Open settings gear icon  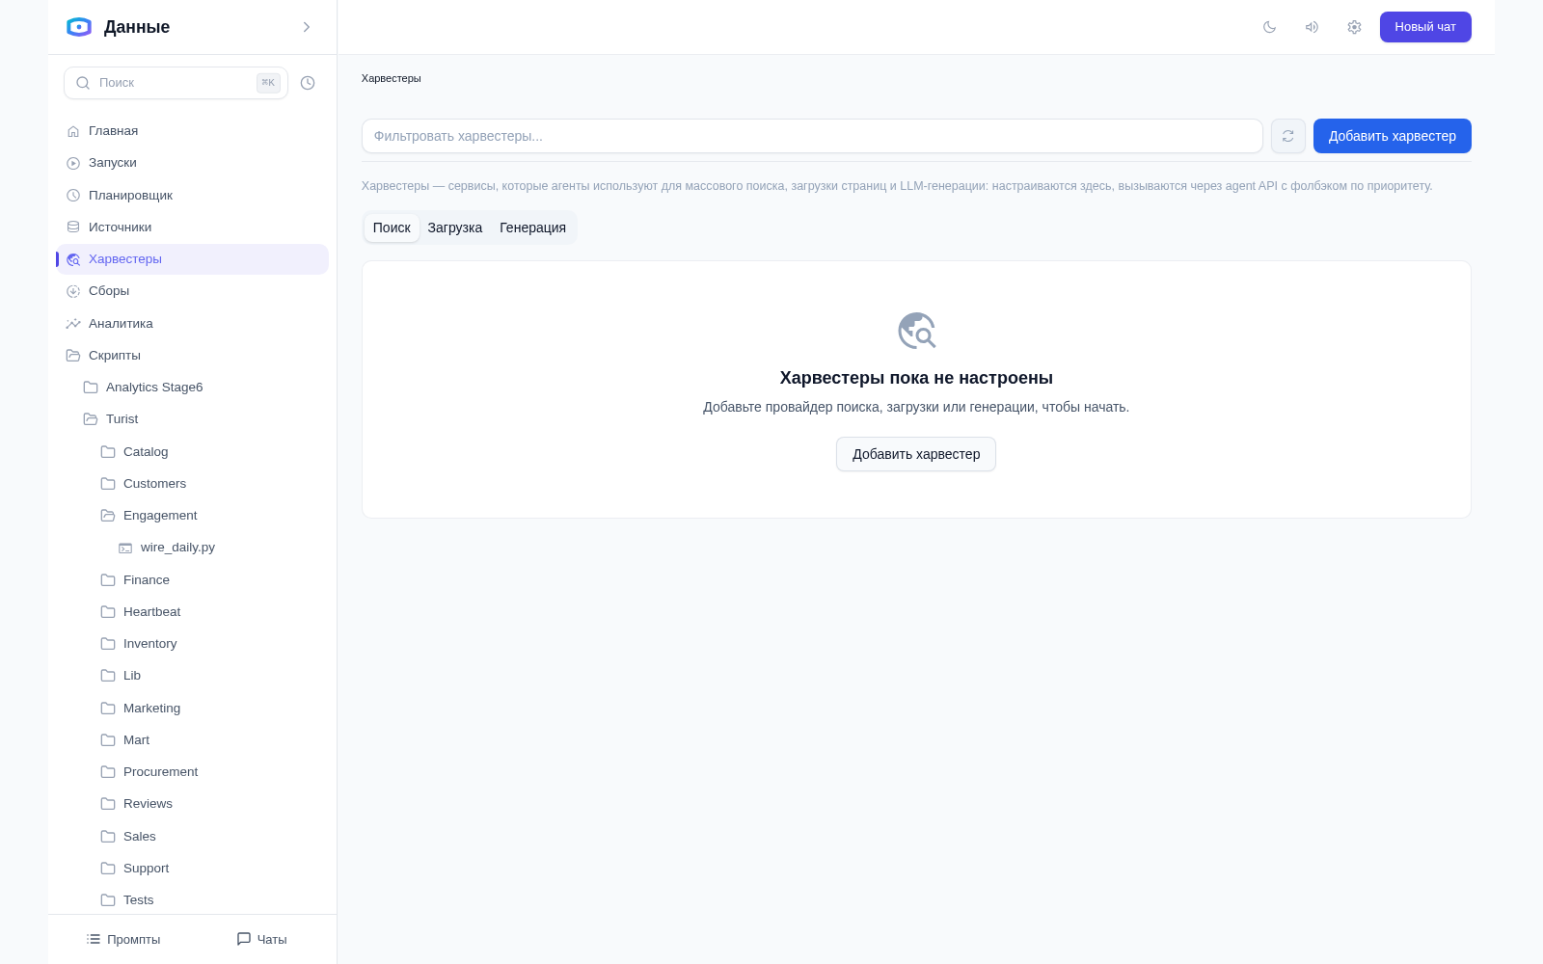(x=1354, y=27)
